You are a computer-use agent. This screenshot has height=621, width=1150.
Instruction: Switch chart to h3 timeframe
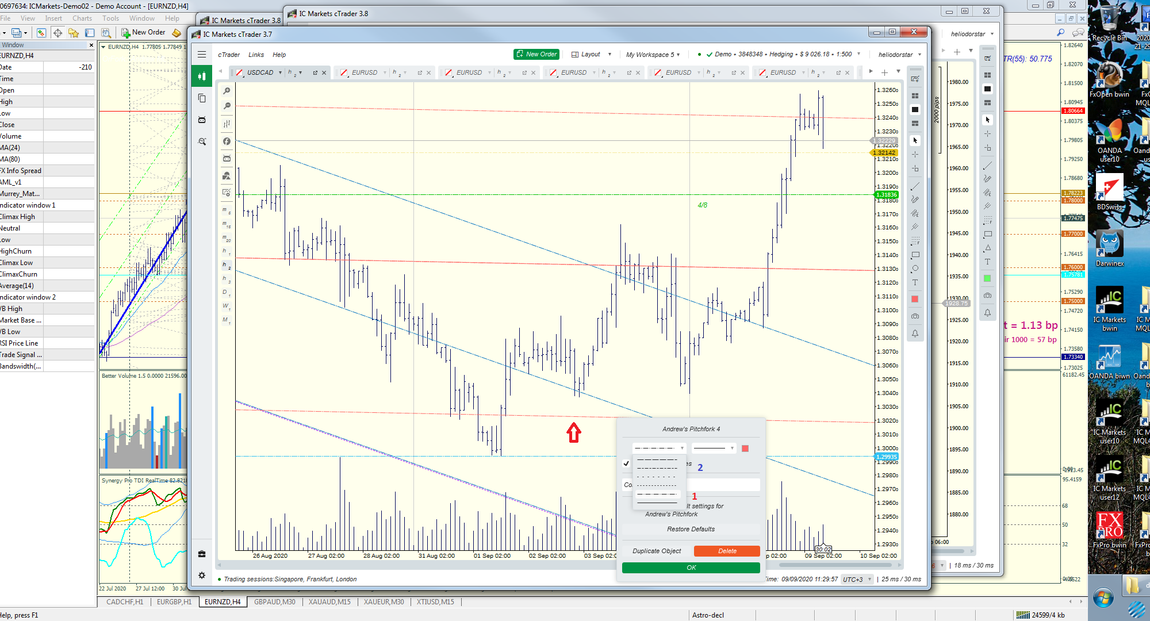pyautogui.click(x=227, y=279)
